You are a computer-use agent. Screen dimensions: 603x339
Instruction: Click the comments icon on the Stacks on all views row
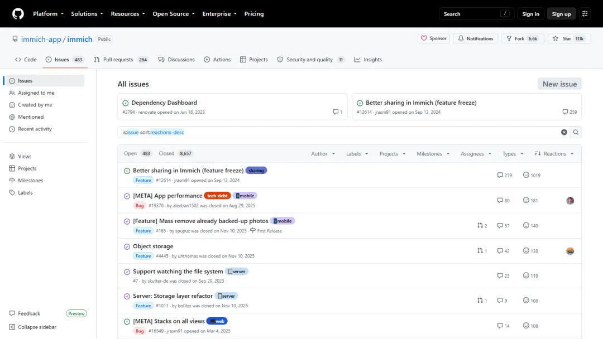point(500,326)
